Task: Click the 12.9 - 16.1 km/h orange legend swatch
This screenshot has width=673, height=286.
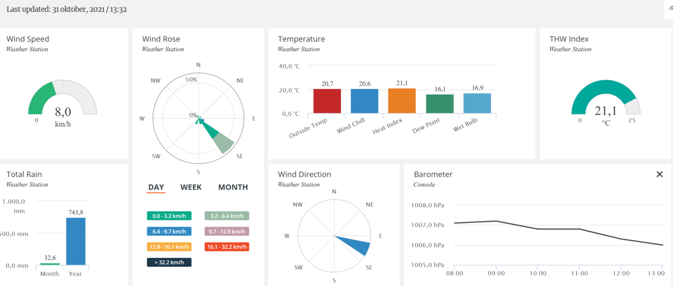Action: (169, 247)
